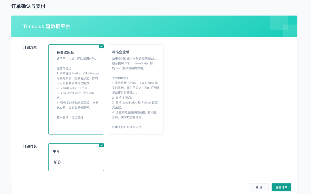Click checkmark badge on 单月 card
Image resolution: width=311 pixels, height=194 pixels.
tap(101, 145)
